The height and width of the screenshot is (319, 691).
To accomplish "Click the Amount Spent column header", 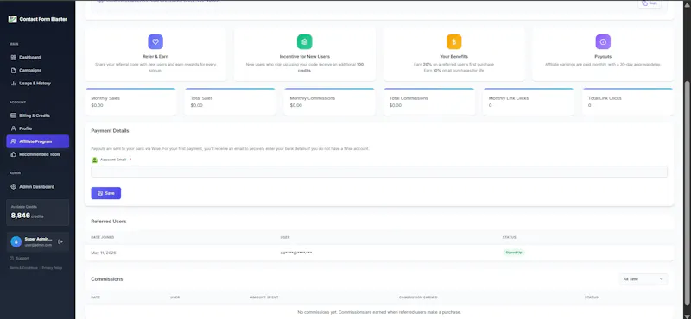I will (264, 297).
